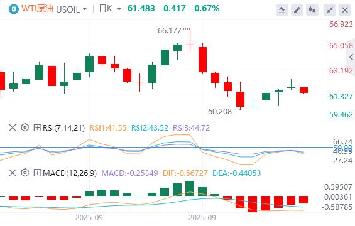
Task: Click the RSI3:44.72 value
Action: [191, 128]
